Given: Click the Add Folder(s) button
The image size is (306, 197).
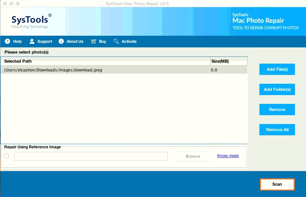Looking at the screenshot, I should (x=277, y=89).
